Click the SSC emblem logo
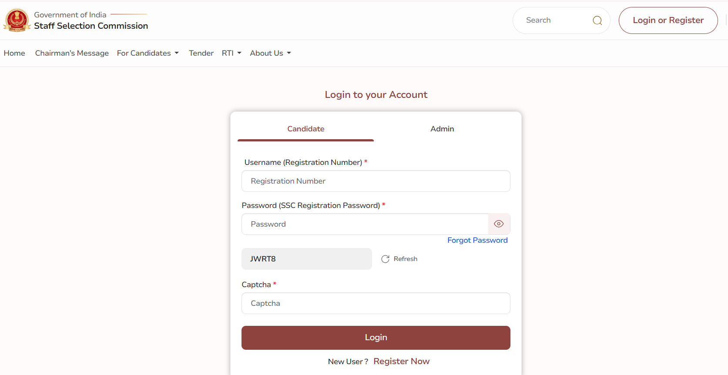 coord(17,20)
